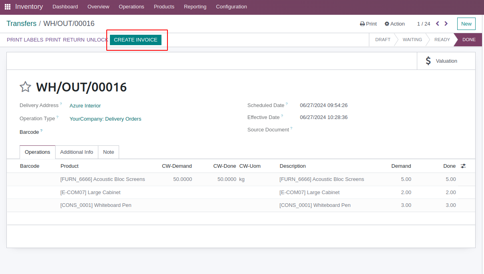
Task: Mark transfer as favorite with star icon
Action: click(x=25, y=87)
